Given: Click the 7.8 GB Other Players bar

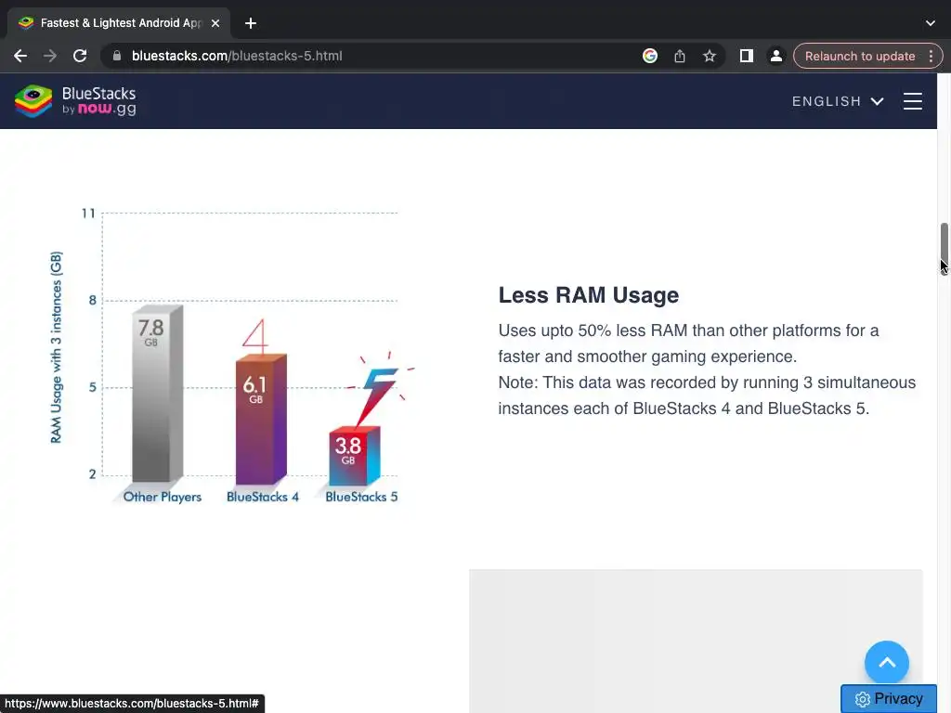Looking at the screenshot, I should [x=157, y=394].
